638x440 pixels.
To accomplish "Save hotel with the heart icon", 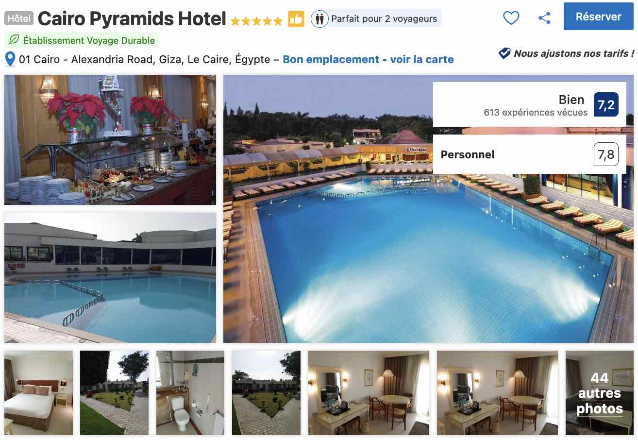I will [x=511, y=18].
